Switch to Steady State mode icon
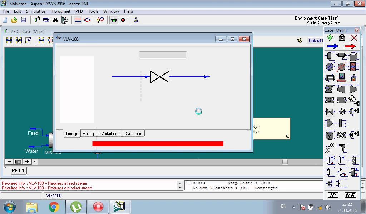 (x=78, y=20)
